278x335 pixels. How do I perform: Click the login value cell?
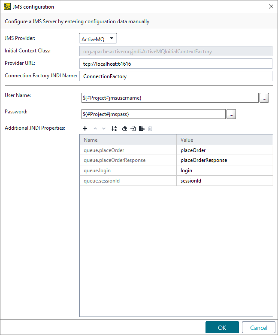click(225, 171)
